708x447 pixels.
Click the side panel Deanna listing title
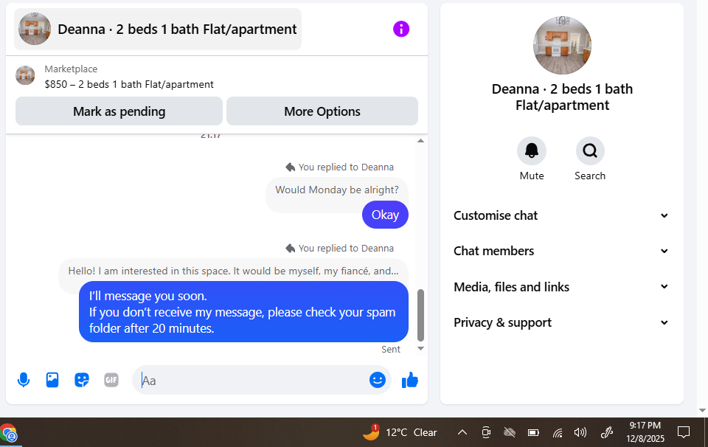pyautogui.click(x=562, y=97)
